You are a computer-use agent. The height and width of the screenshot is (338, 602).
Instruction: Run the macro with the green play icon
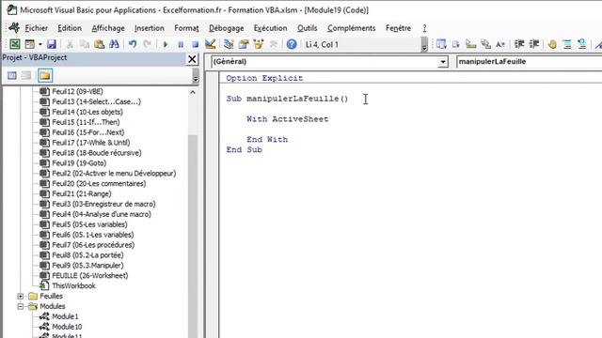[166, 44]
